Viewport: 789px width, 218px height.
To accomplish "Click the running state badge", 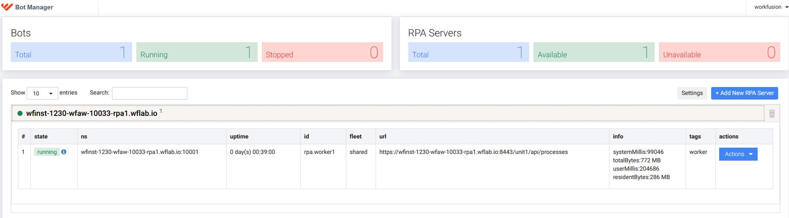I will 47,152.
